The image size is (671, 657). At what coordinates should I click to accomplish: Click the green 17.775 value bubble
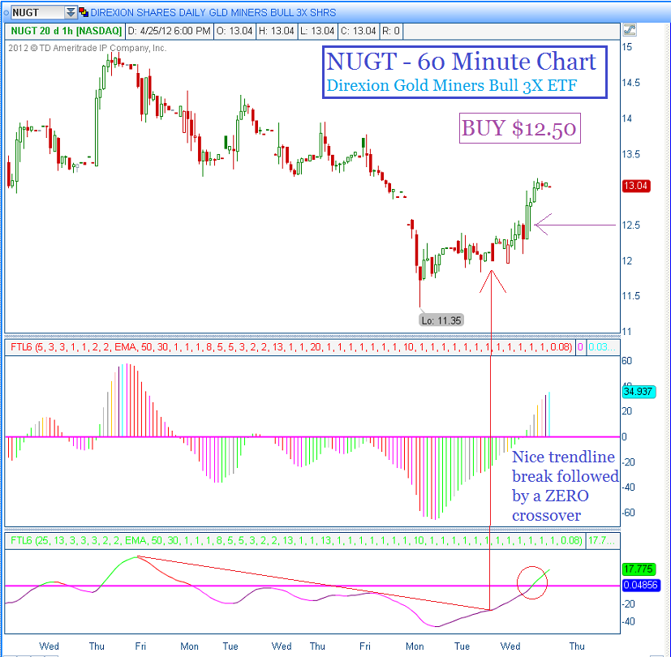coord(638,569)
